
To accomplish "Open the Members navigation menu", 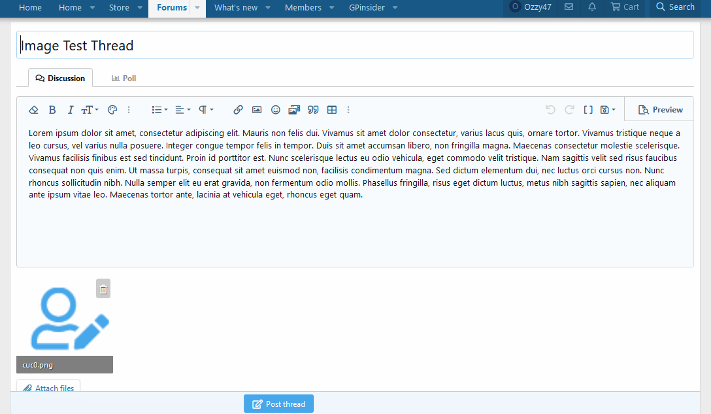I will 303,7.
